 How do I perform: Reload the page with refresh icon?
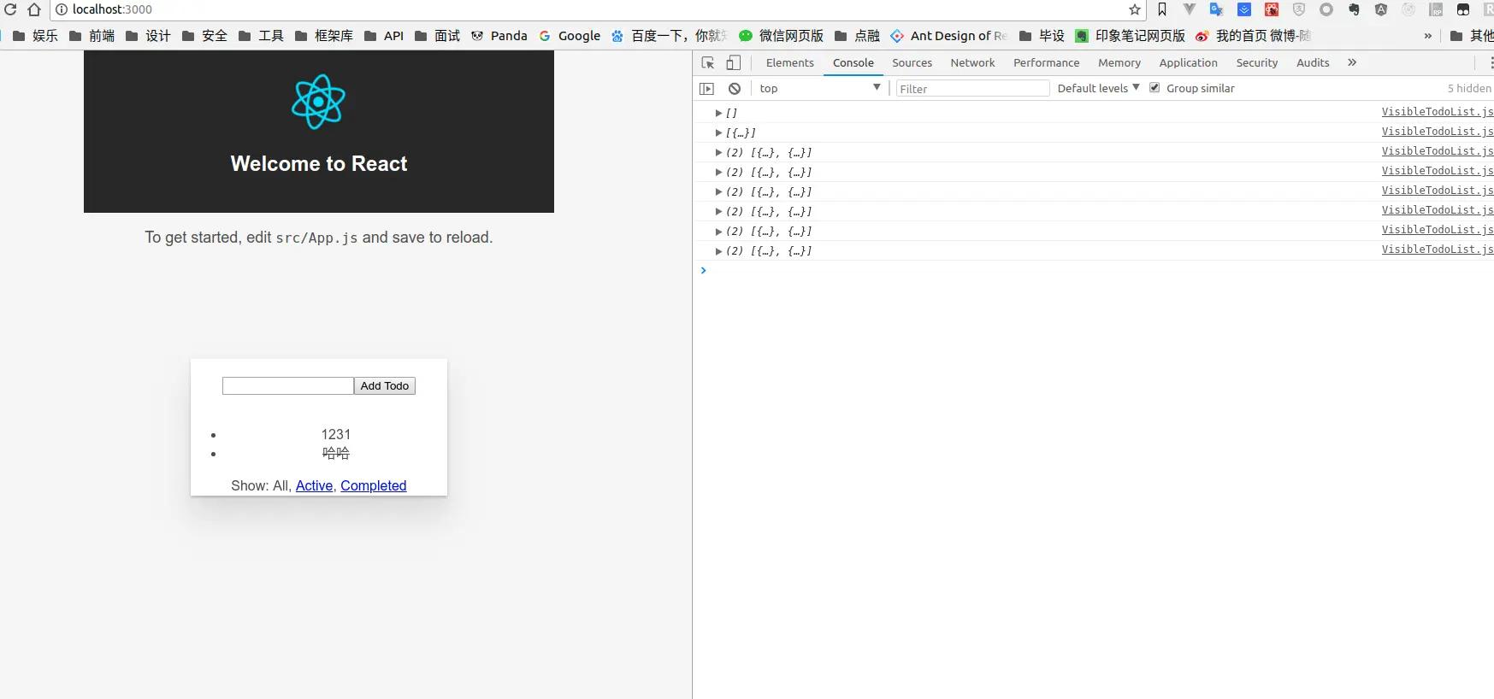10,9
